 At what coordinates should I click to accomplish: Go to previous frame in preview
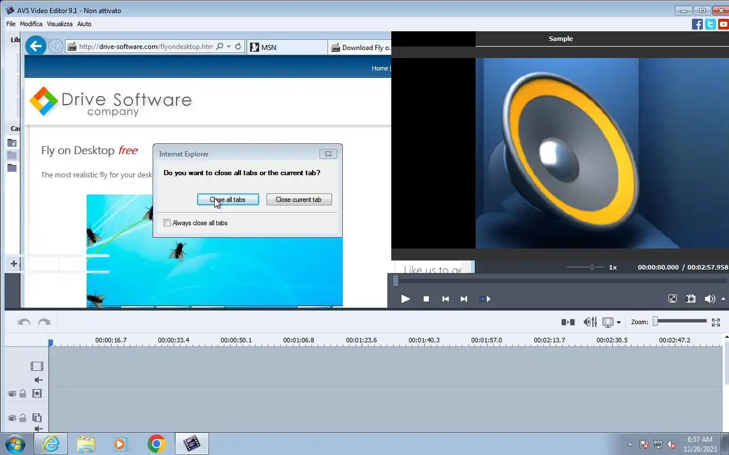coord(445,299)
